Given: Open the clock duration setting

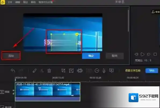Looking at the screenshot, I should pyautogui.click(x=97, y=71).
